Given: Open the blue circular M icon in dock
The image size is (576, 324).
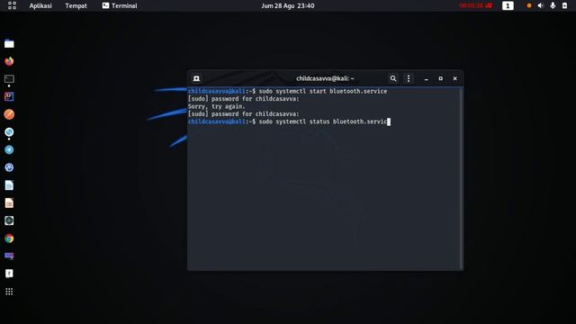Looking at the screenshot, I should click(x=9, y=167).
